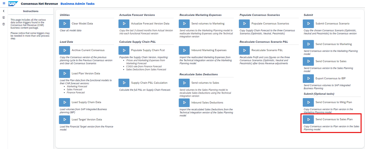Click the Send Consensus to Marketing label
Viewport: 365px width, 149px height.
pyautogui.click(x=334, y=44)
